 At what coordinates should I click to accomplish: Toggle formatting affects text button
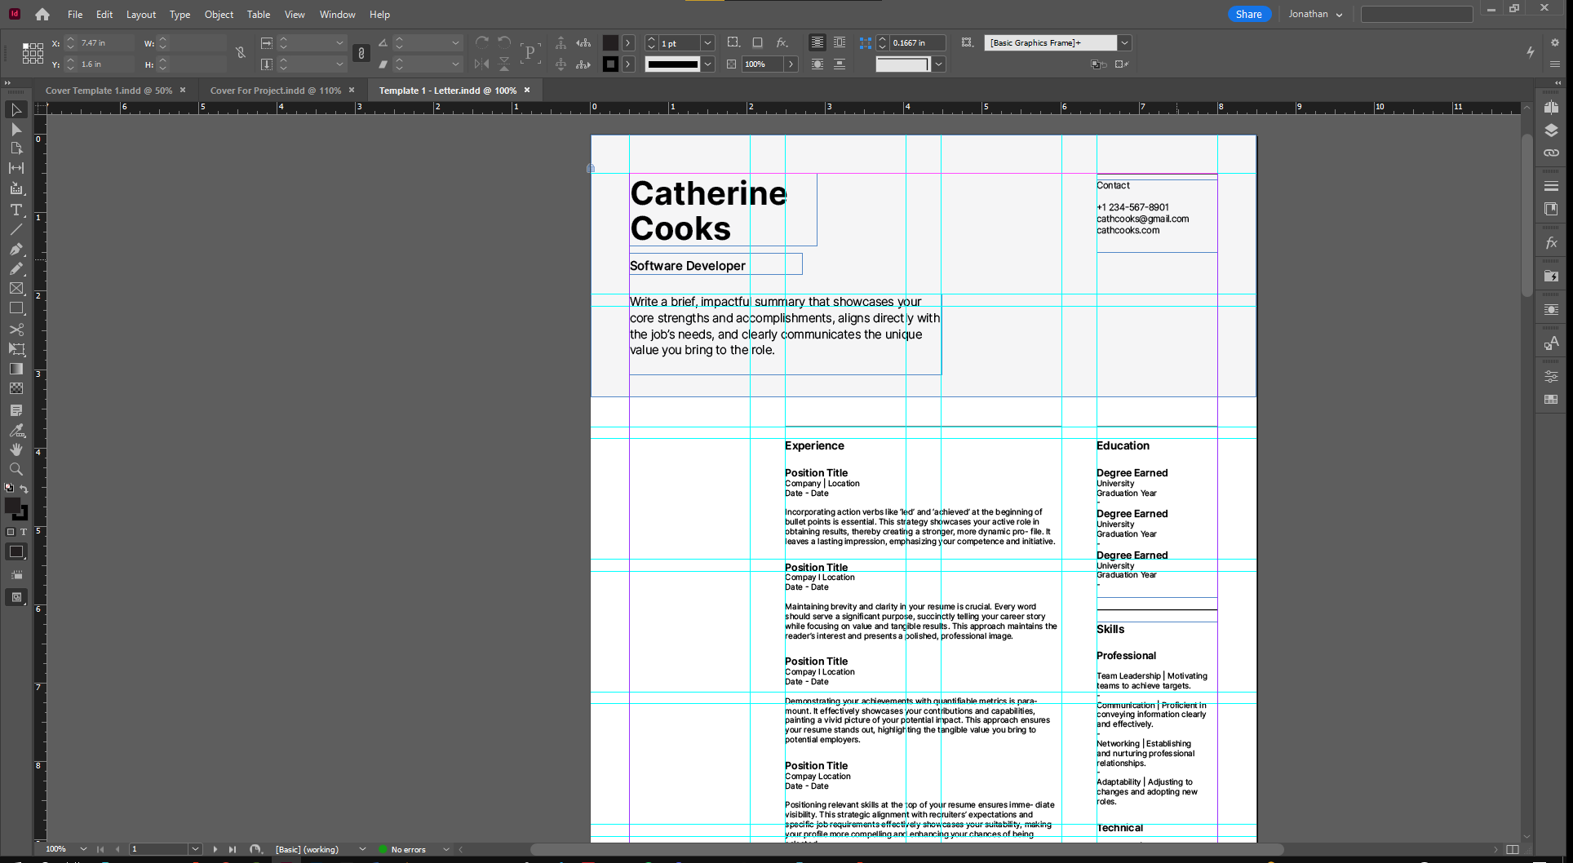(x=23, y=532)
